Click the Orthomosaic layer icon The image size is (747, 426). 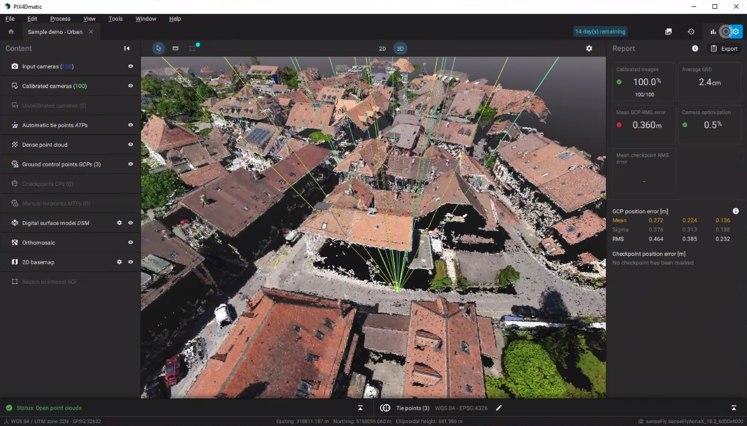pos(15,242)
